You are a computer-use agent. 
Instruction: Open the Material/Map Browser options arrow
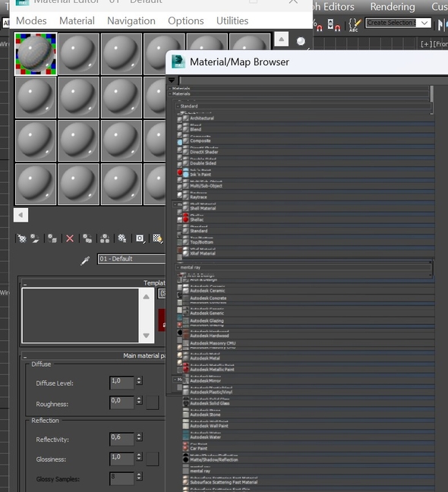click(x=172, y=80)
